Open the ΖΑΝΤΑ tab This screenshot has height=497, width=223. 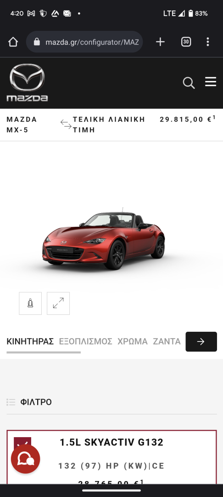point(167,341)
